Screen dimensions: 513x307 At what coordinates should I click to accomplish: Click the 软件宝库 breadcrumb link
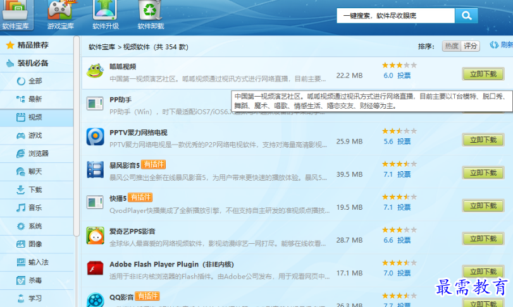pos(102,47)
